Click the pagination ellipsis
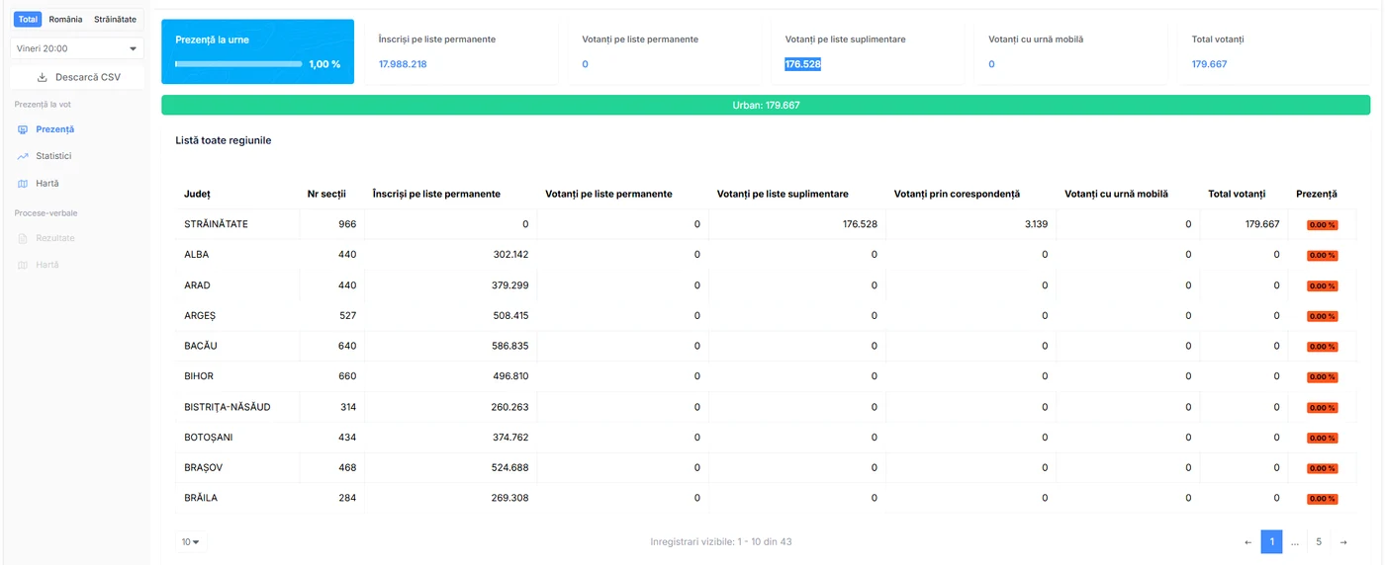This screenshot has height=565, width=1385. [x=1295, y=542]
